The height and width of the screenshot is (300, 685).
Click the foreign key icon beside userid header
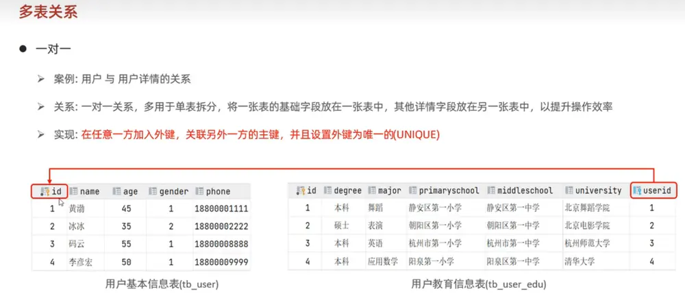click(x=637, y=190)
